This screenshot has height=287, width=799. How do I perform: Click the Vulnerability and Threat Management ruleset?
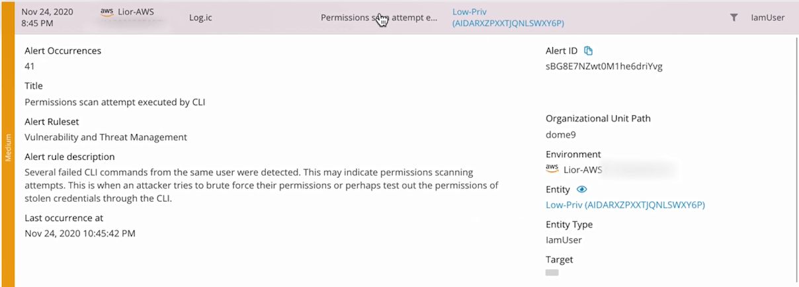pos(106,138)
